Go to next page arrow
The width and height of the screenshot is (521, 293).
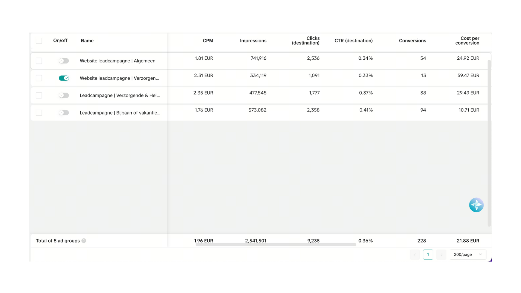pos(441,254)
